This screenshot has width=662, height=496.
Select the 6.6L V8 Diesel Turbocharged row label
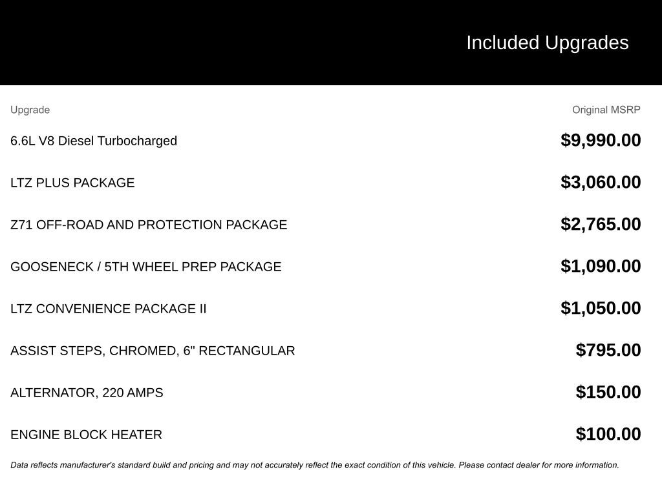tap(94, 141)
